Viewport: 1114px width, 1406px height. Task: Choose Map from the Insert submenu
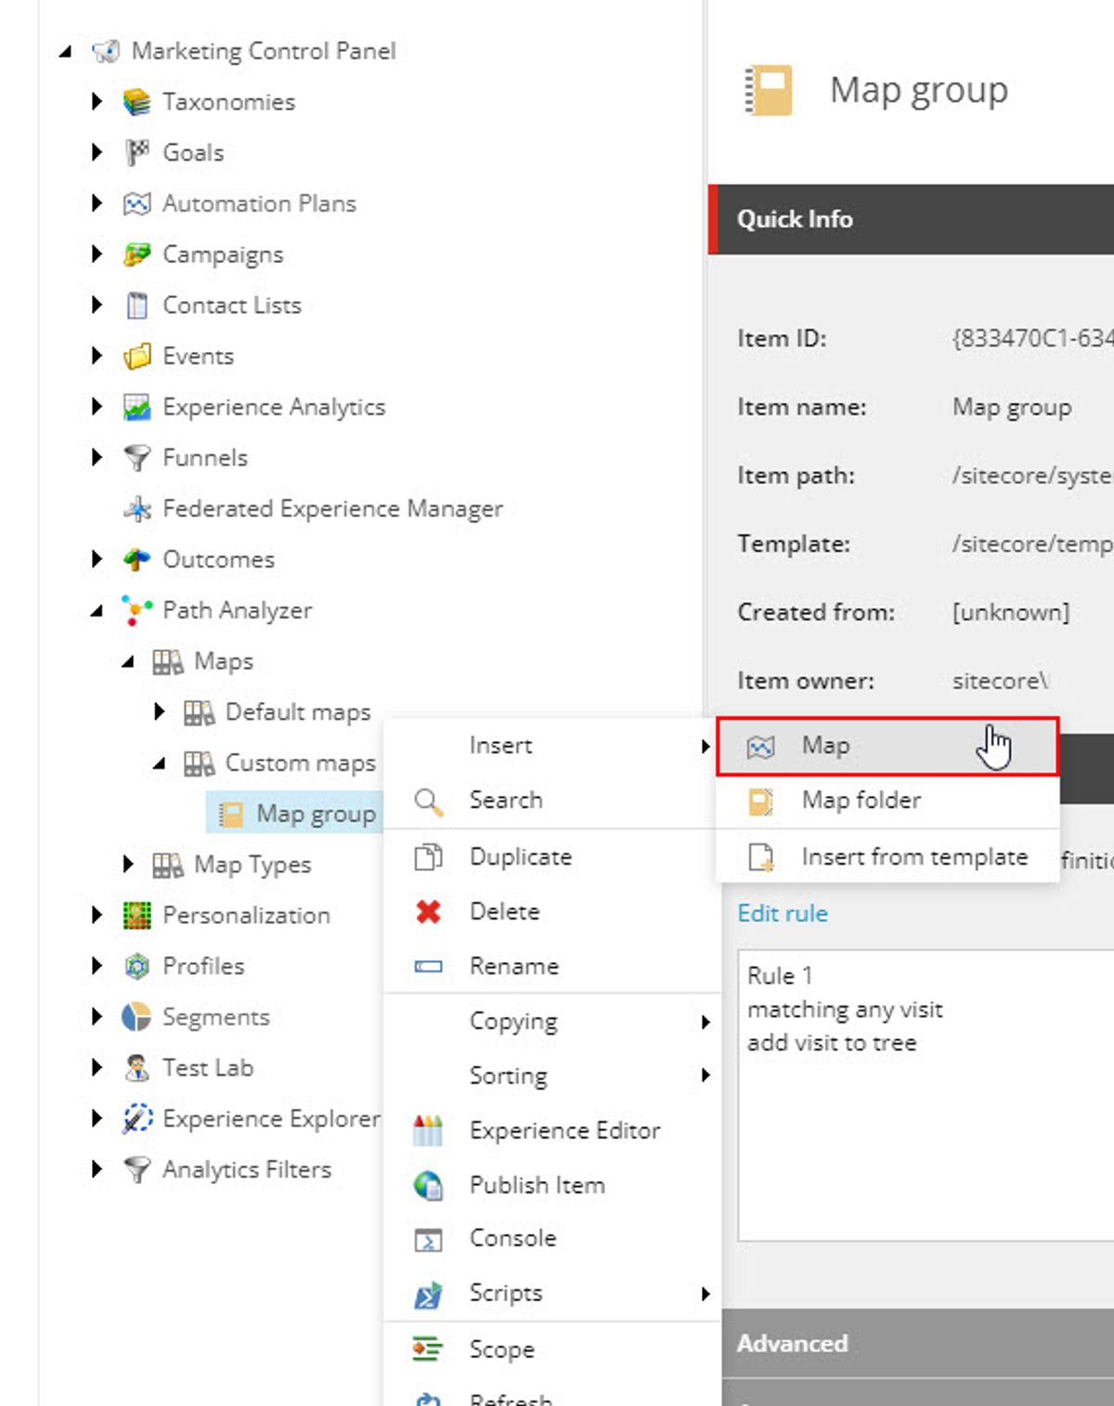pyautogui.click(x=887, y=746)
